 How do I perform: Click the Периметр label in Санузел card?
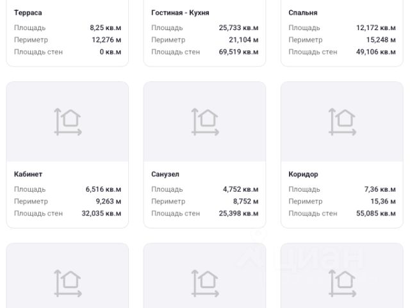168,201
